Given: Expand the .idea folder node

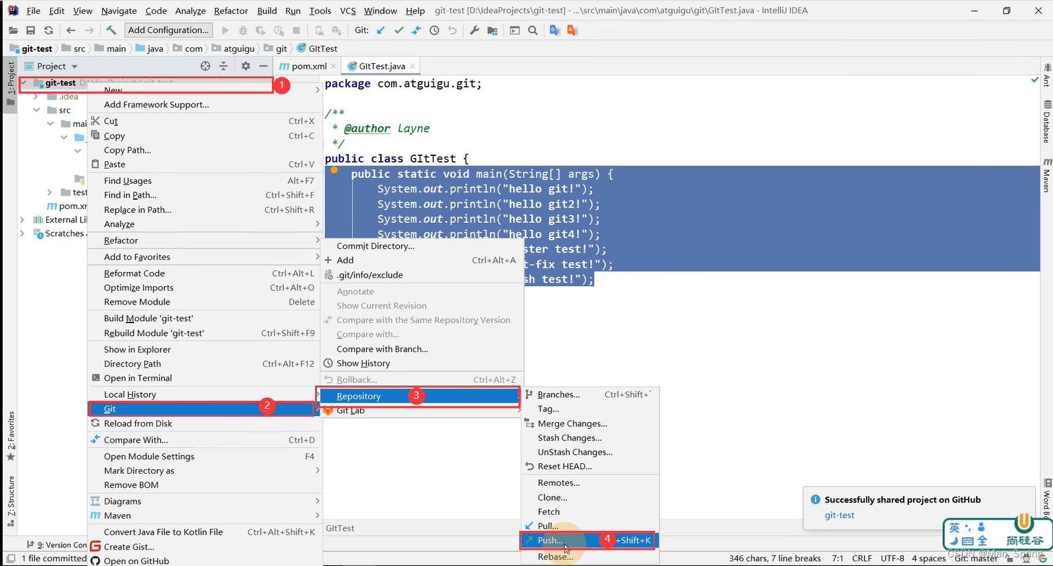Looking at the screenshot, I should tap(36, 97).
